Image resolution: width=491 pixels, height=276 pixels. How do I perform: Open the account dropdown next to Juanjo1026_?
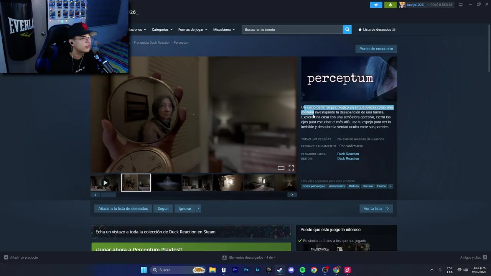[428, 5]
